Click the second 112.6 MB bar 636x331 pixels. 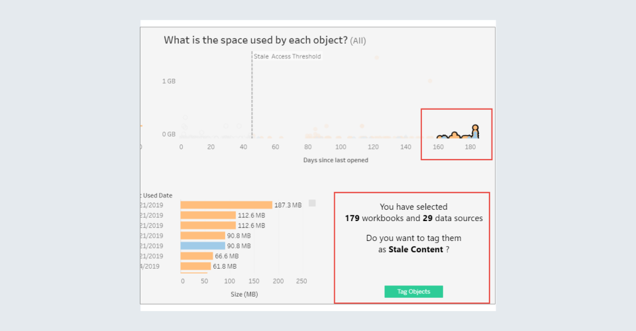(208, 225)
